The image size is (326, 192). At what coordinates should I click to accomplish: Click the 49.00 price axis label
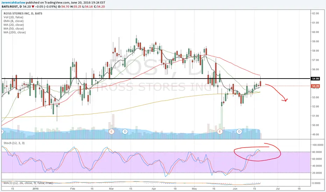point(316,134)
